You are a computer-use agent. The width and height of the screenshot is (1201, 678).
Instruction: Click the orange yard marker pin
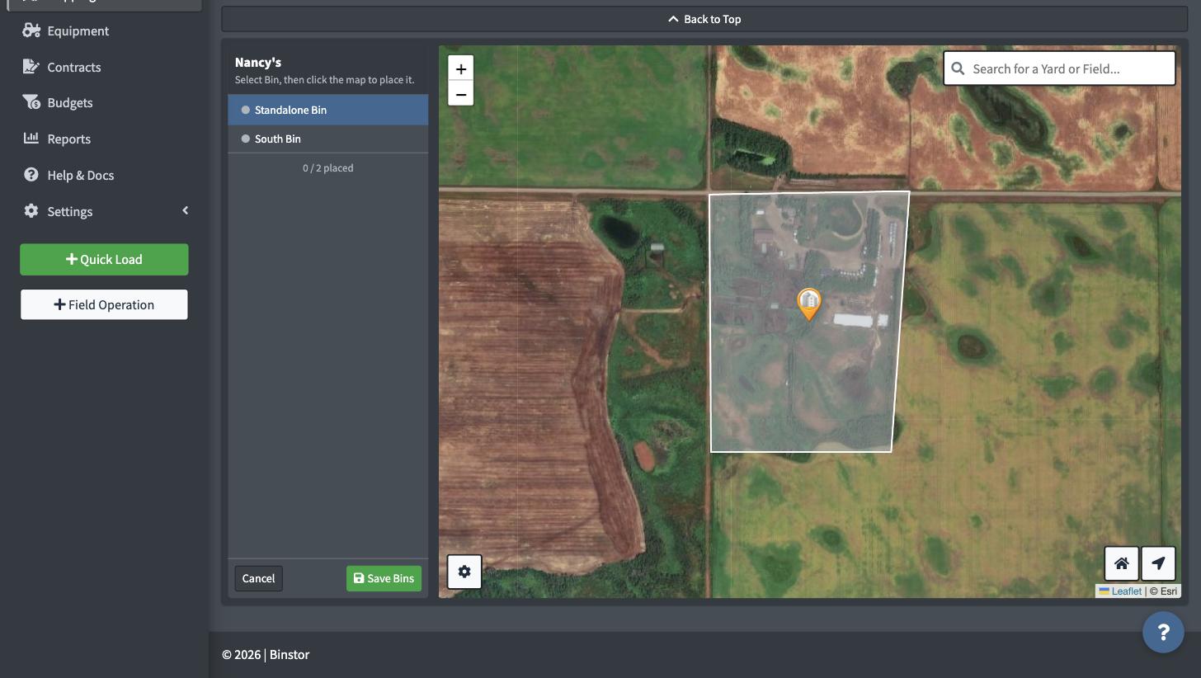point(809,304)
